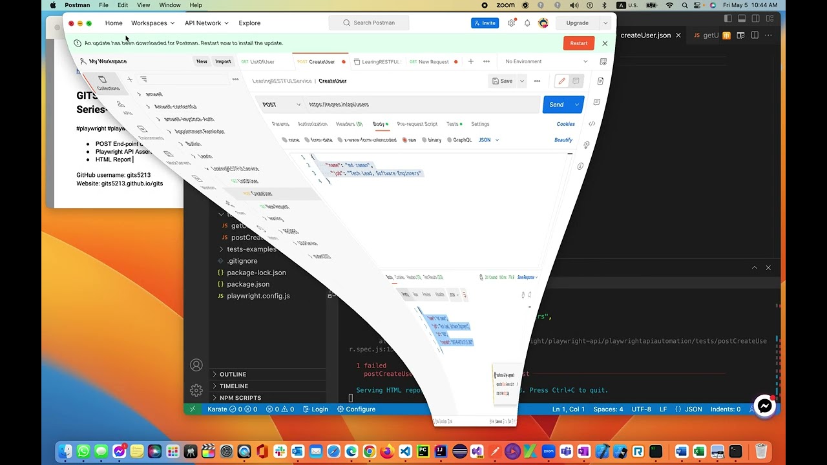Switch to the build mode pencil icon

561,81
